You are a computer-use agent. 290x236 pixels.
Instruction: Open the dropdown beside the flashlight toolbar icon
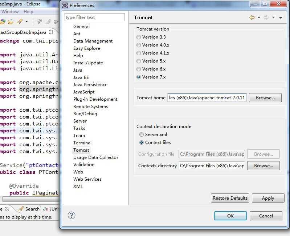(26, 21)
